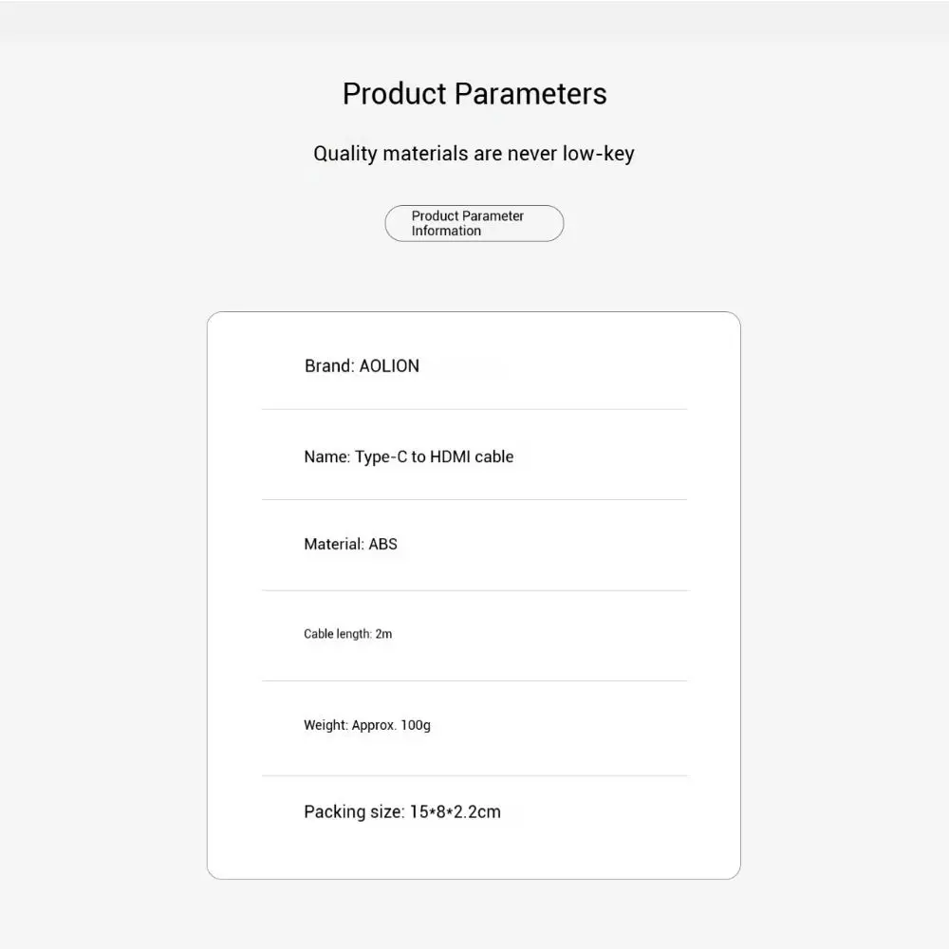Click the "Product Parameter Information" pill button
The width and height of the screenshot is (949, 949).
pyautogui.click(x=474, y=223)
